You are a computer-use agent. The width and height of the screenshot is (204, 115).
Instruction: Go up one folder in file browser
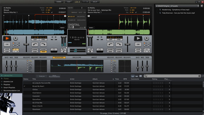click(202, 6)
